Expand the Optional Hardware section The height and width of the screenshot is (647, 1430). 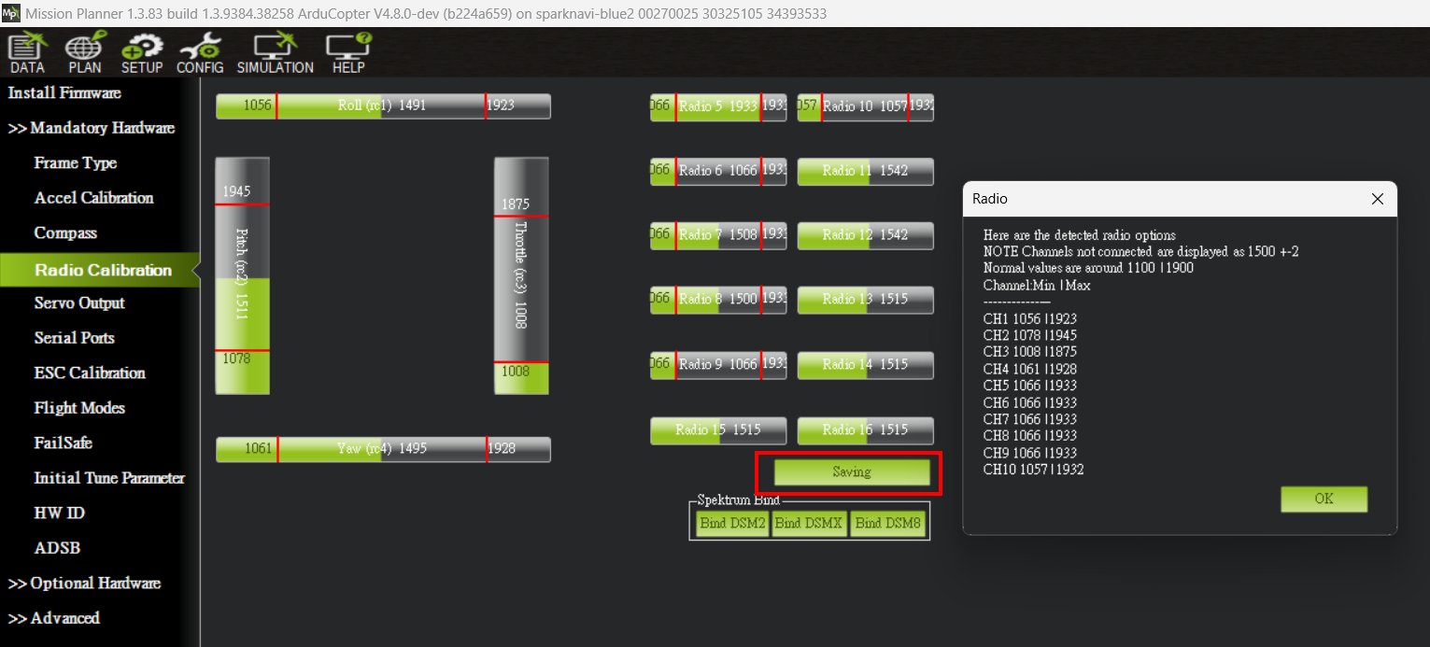point(84,584)
